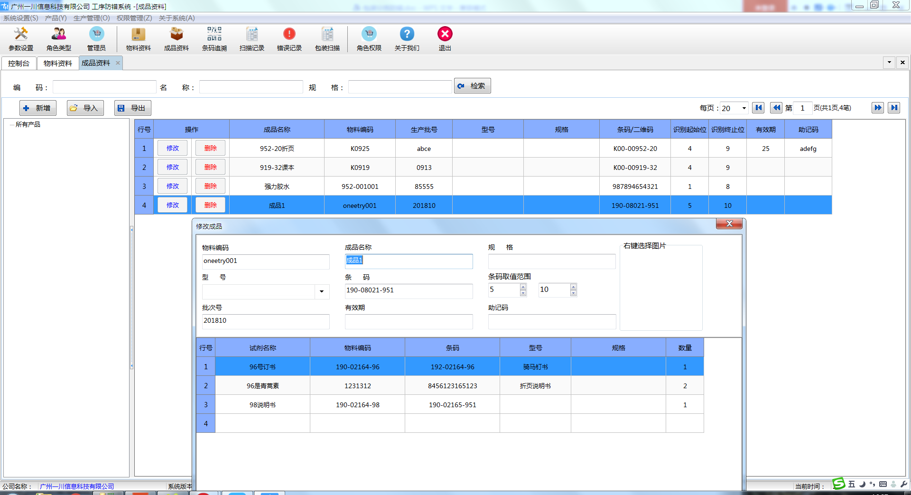Click the Sogou input method icon

point(839,484)
